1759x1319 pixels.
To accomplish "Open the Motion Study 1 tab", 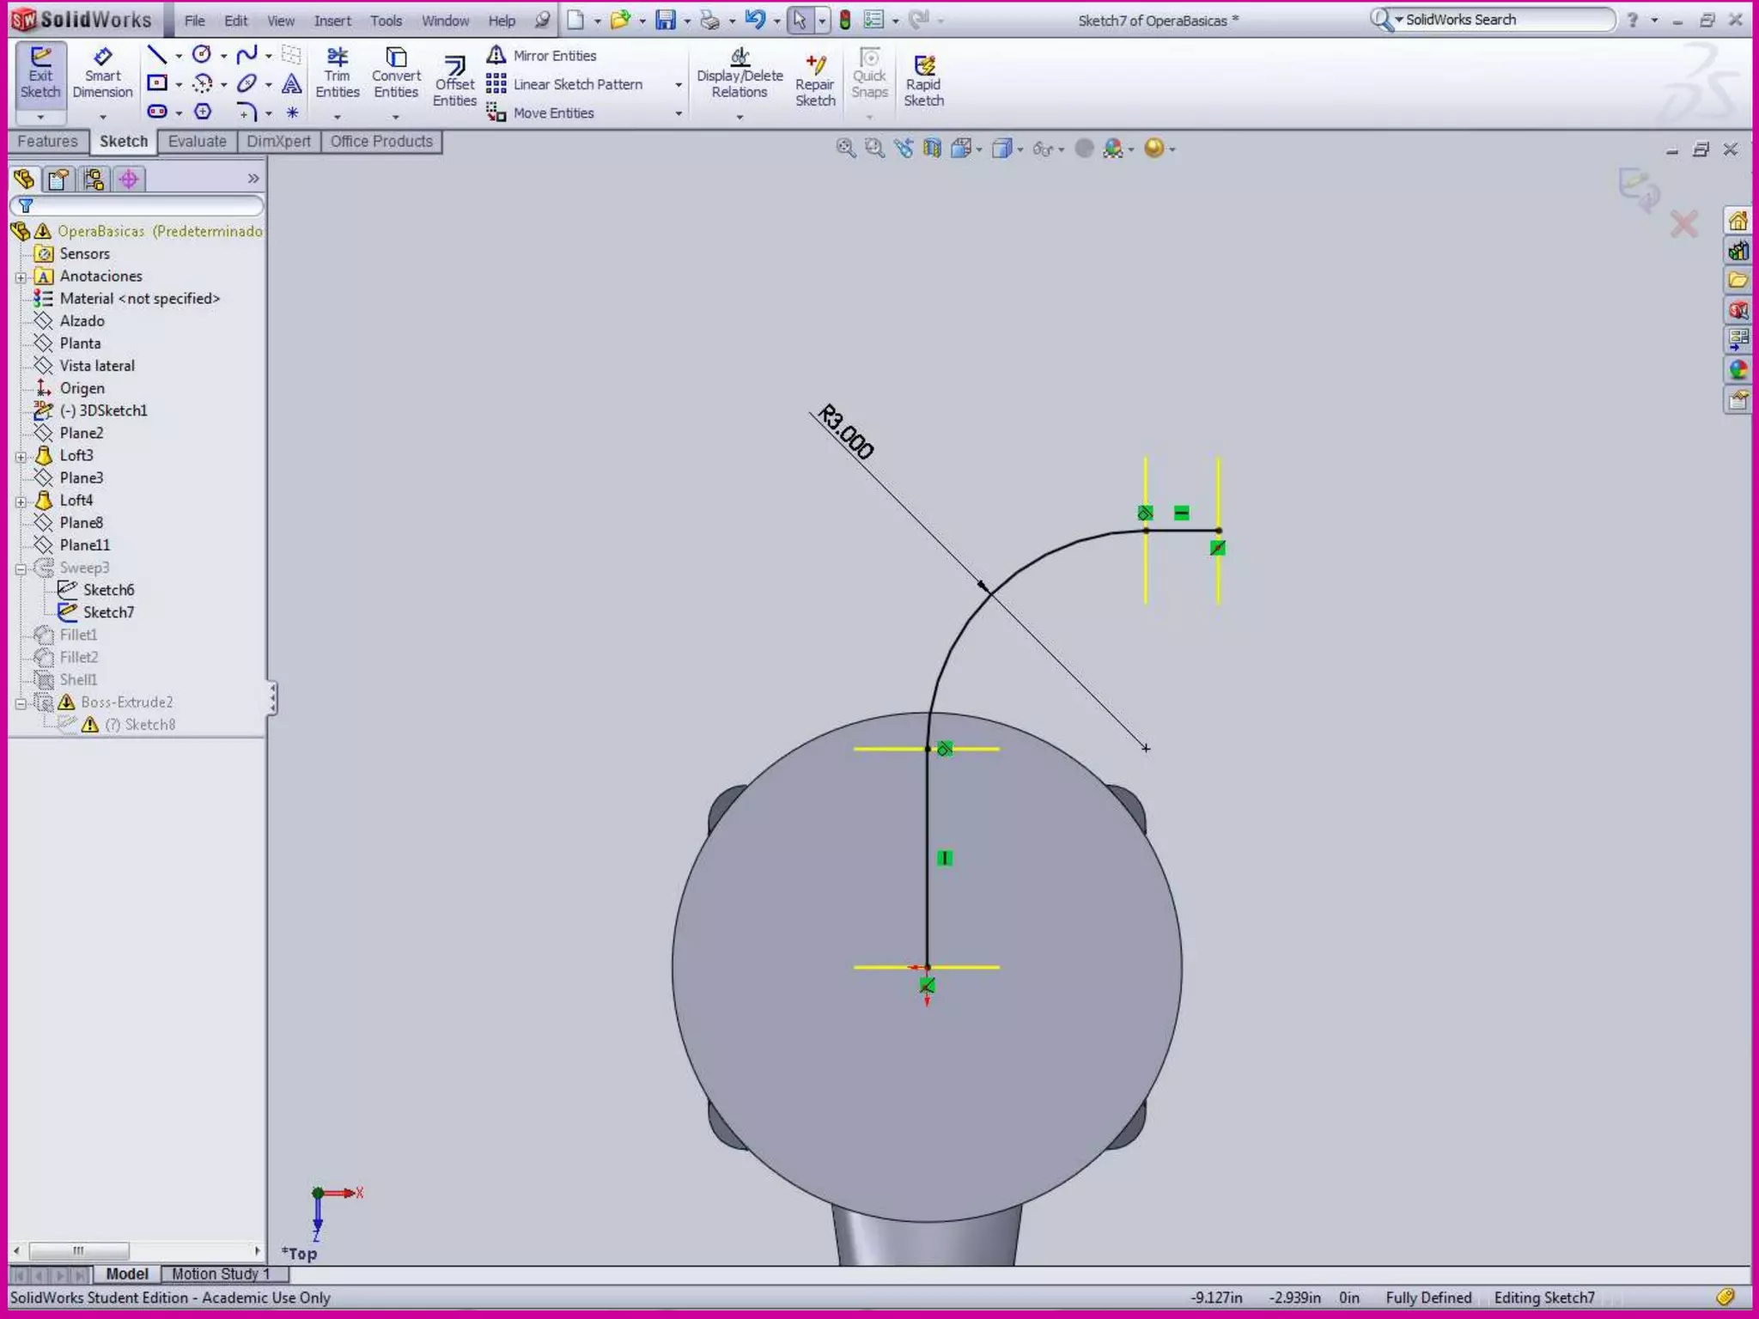I will click(x=220, y=1273).
